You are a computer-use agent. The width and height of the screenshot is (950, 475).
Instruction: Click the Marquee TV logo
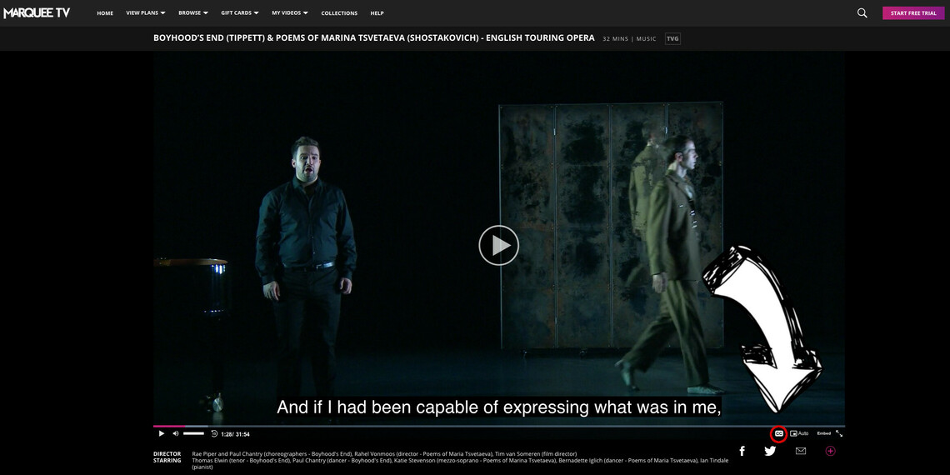point(37,12)
